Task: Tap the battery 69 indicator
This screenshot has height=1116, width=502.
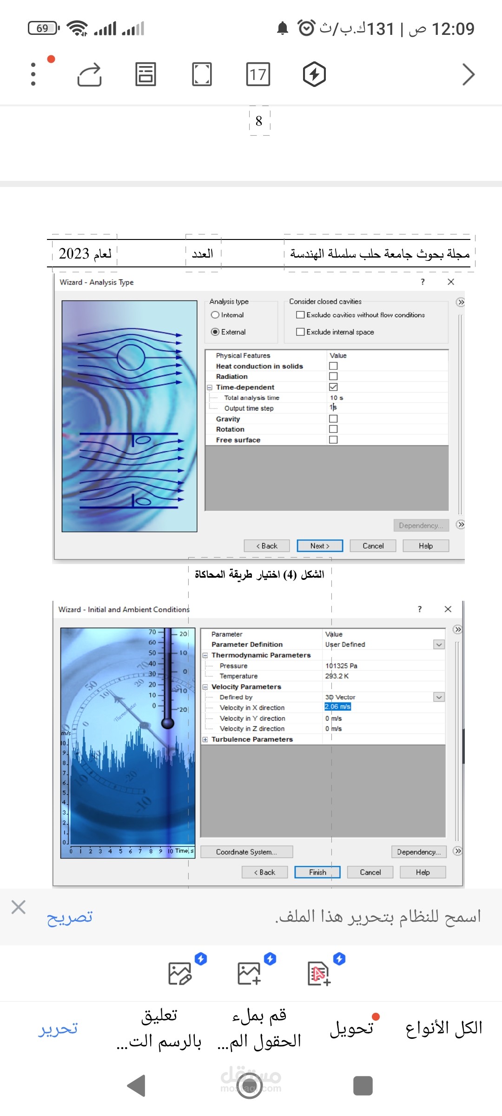Action: [44, 28]
